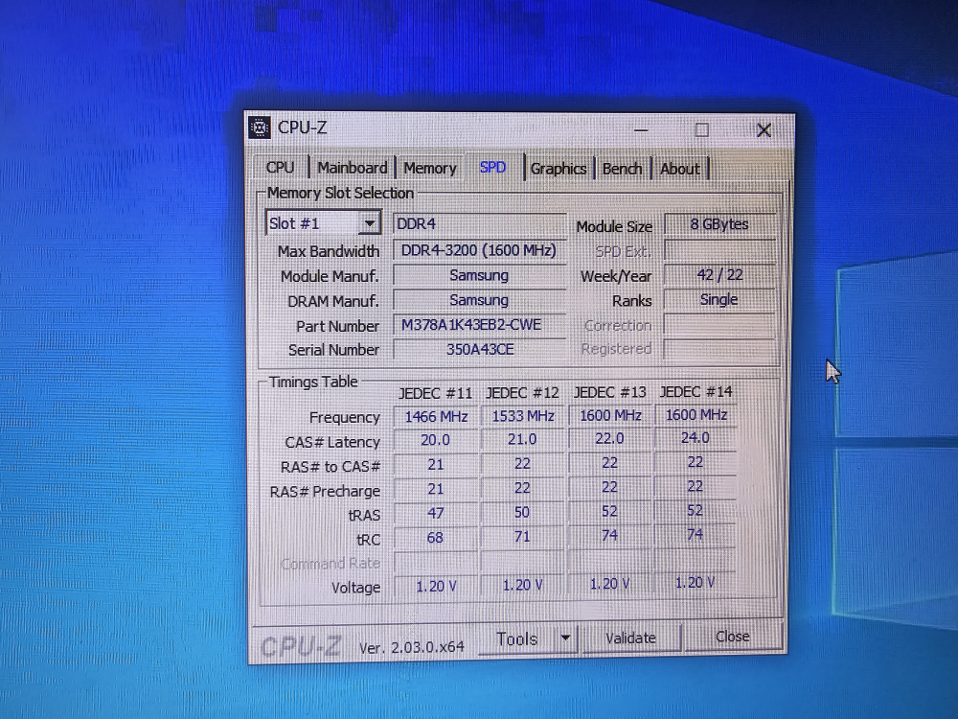Click the JEDEC #13 frequency 1600 MHz cell
This screenshot has width=958, height=719.
[610, 415]
